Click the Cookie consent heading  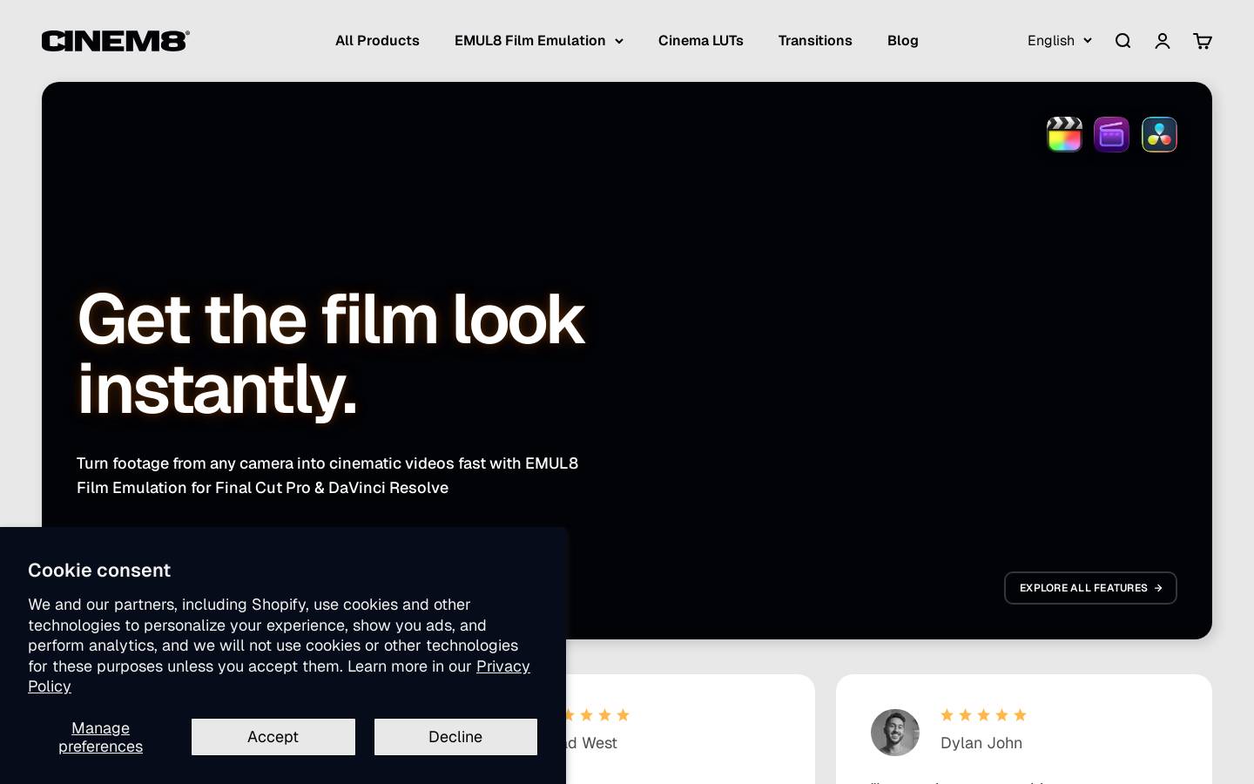(x=99, y=571)
